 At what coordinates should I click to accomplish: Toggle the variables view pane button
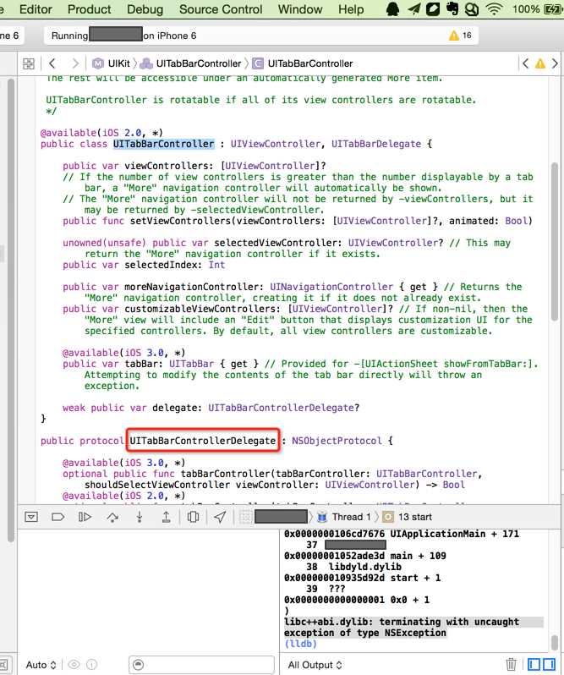[534, 664]
